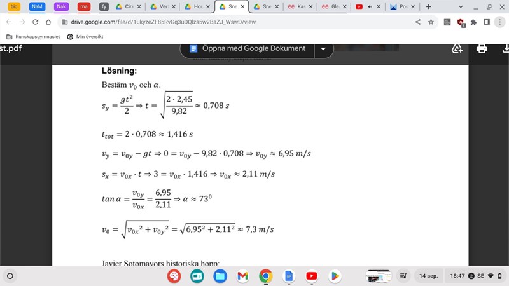This screenshot has width=509, height=286.
Task: Open the Files app on the shelf
Action: [x=220, y=276]
